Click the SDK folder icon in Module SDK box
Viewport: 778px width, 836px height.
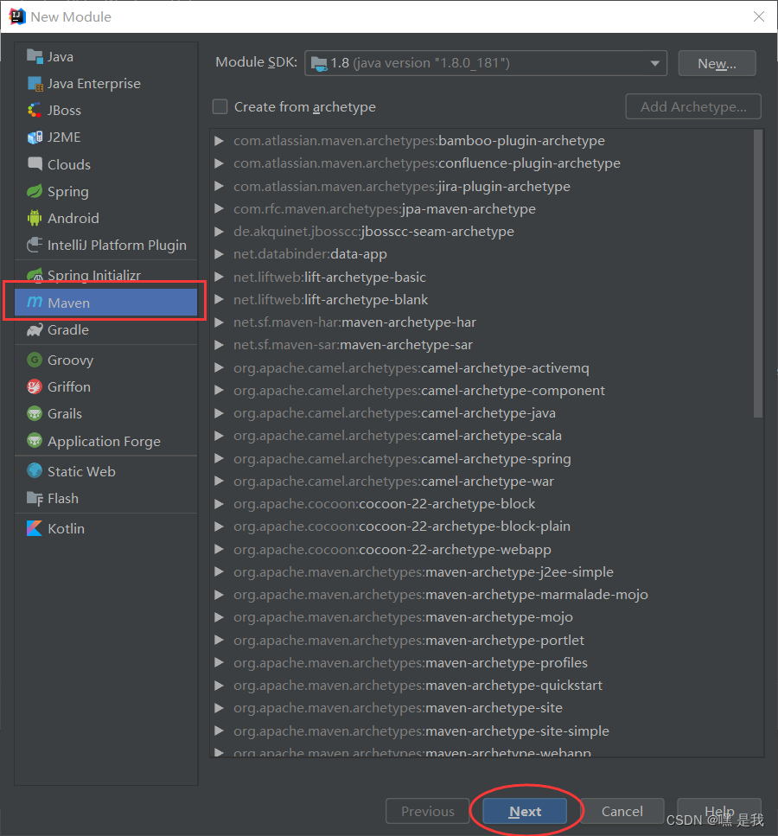[319, 63]
